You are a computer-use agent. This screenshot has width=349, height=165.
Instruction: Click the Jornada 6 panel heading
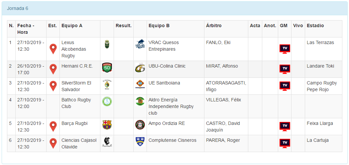[18, 8]
